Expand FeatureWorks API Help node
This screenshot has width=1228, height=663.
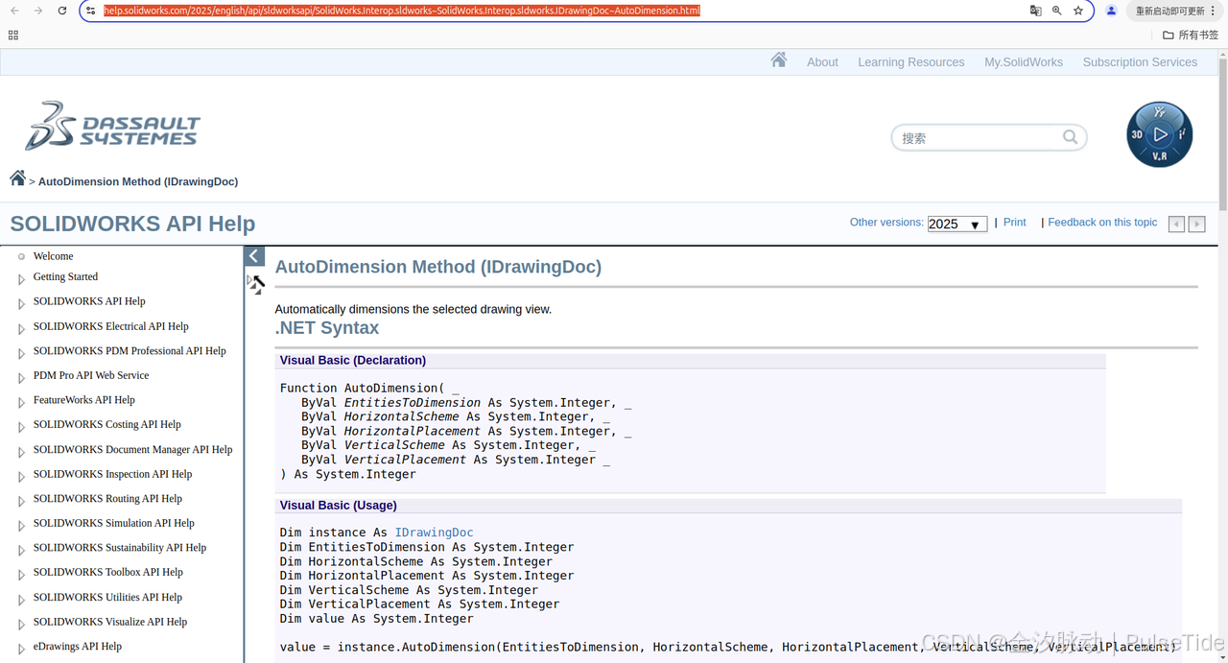(21, 403)
